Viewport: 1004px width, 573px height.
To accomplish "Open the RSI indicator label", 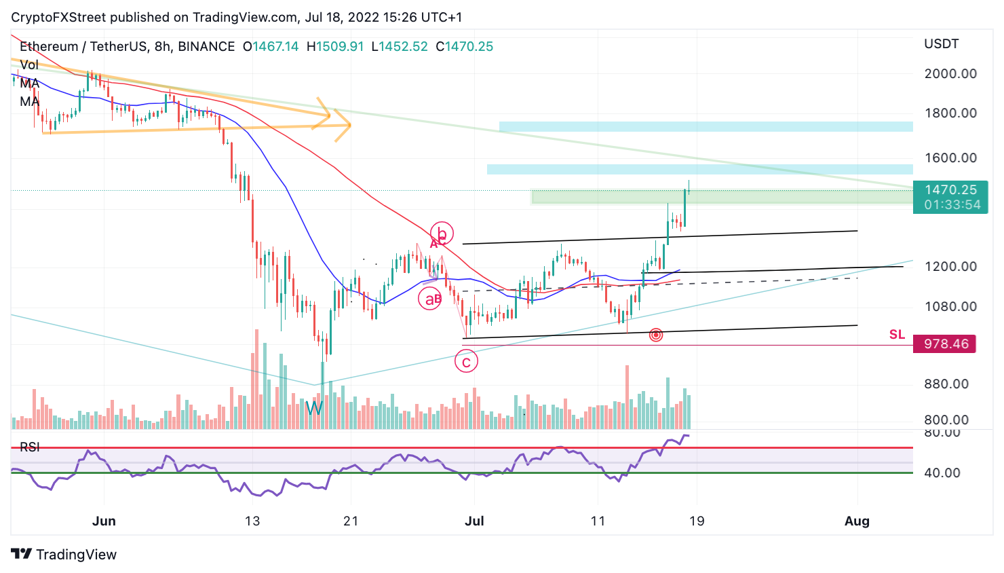I will [x=30, y=447].
